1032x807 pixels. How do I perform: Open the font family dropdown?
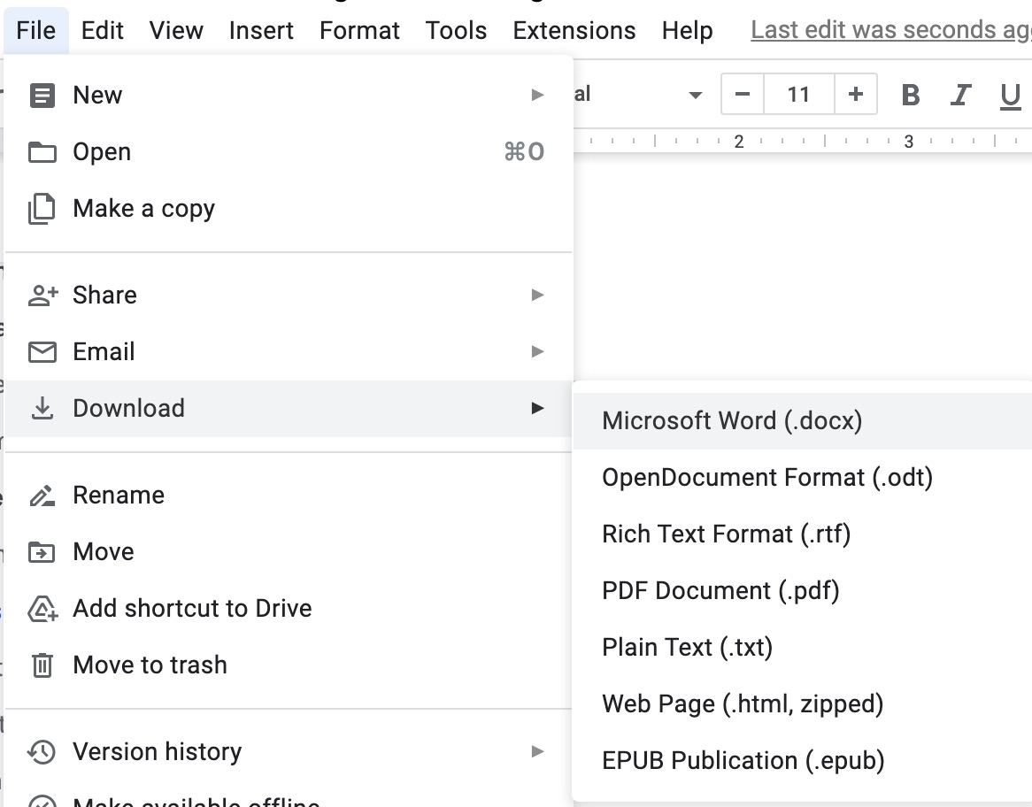pos(697,94)
